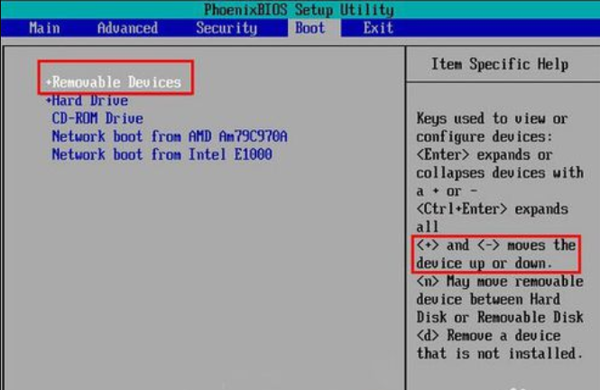Image resolution: width=600 pixels, height=390 pixels.
Task: Click the PhoenixBIOS Setup Utility title
Action: point(299,10)
